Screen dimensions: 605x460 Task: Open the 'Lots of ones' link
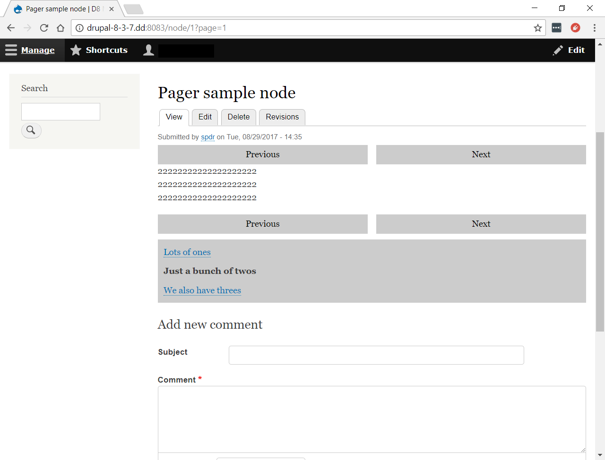click(x=187, y=252)
